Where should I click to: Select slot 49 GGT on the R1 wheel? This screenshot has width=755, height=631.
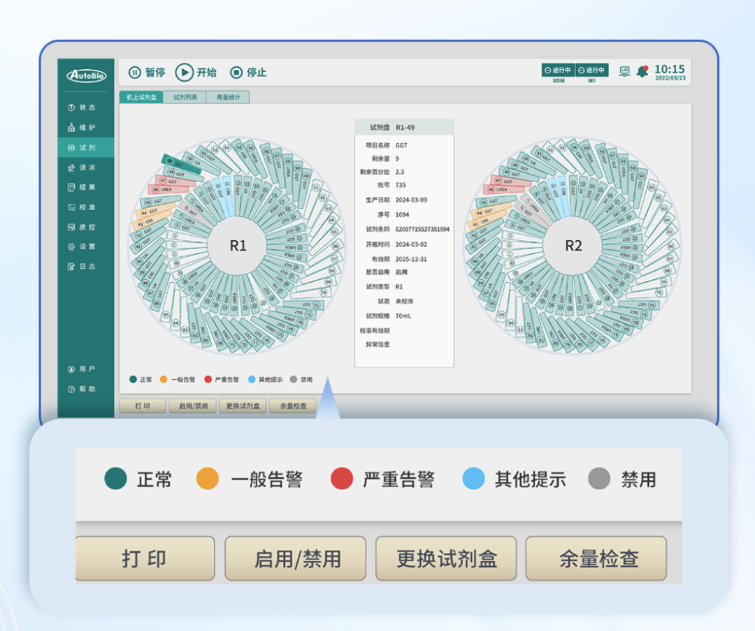coord(181,163)
